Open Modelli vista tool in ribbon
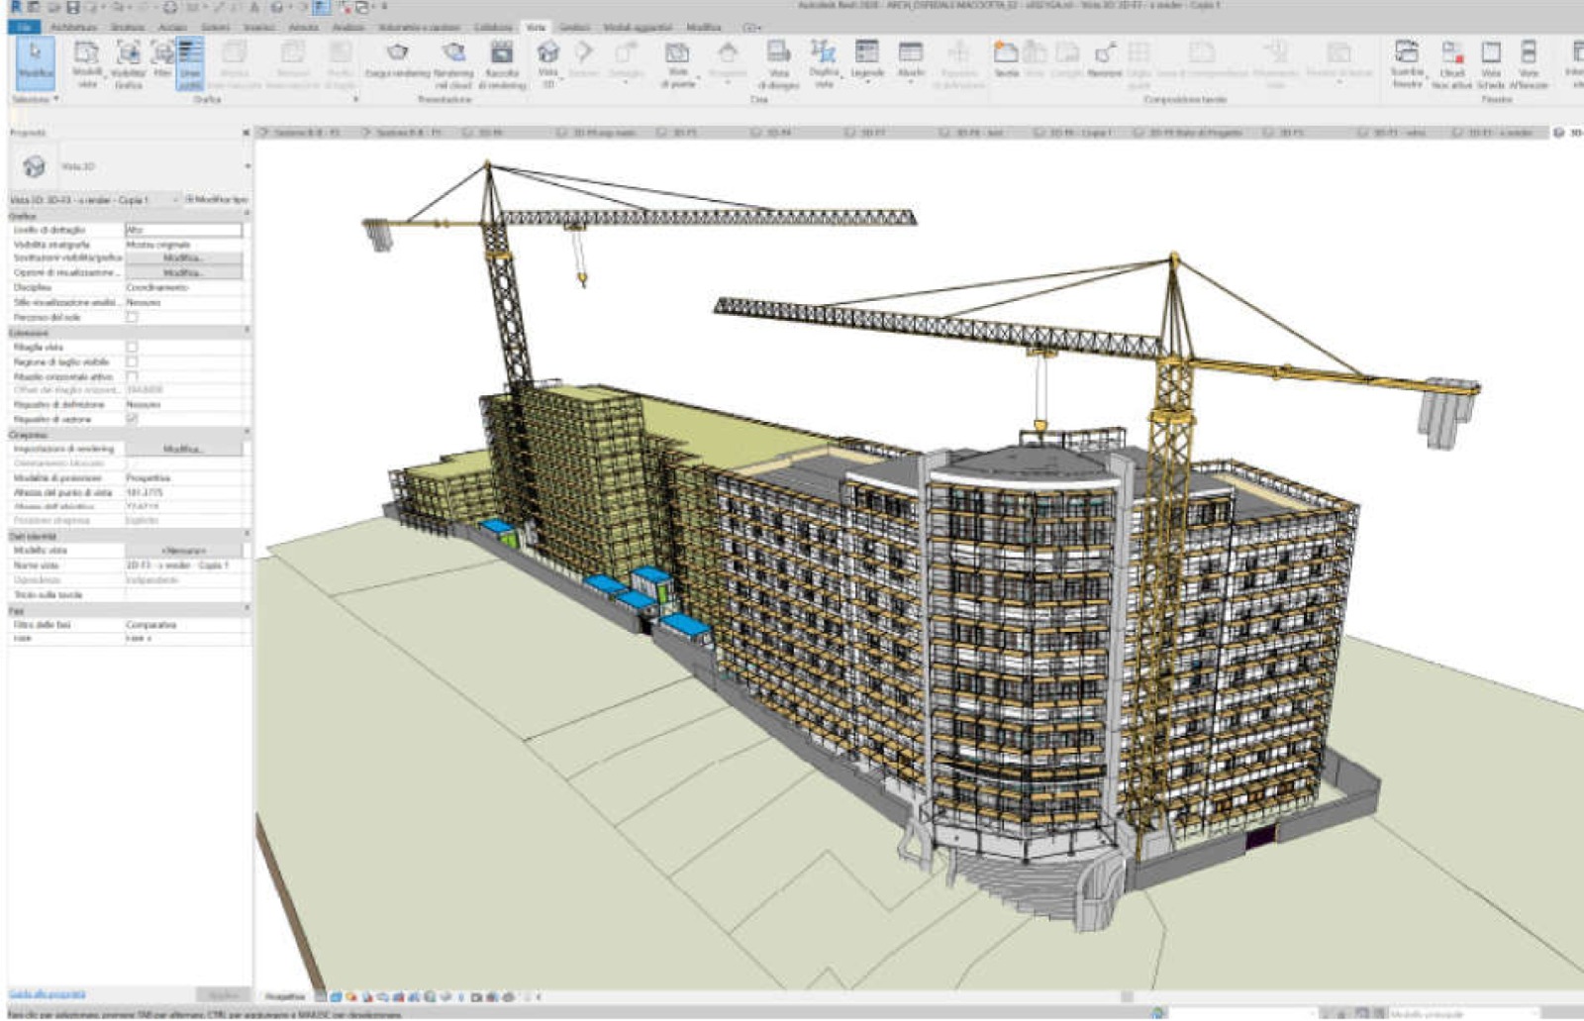The height and width of the screenshot is (1021, 1584). 87,61
